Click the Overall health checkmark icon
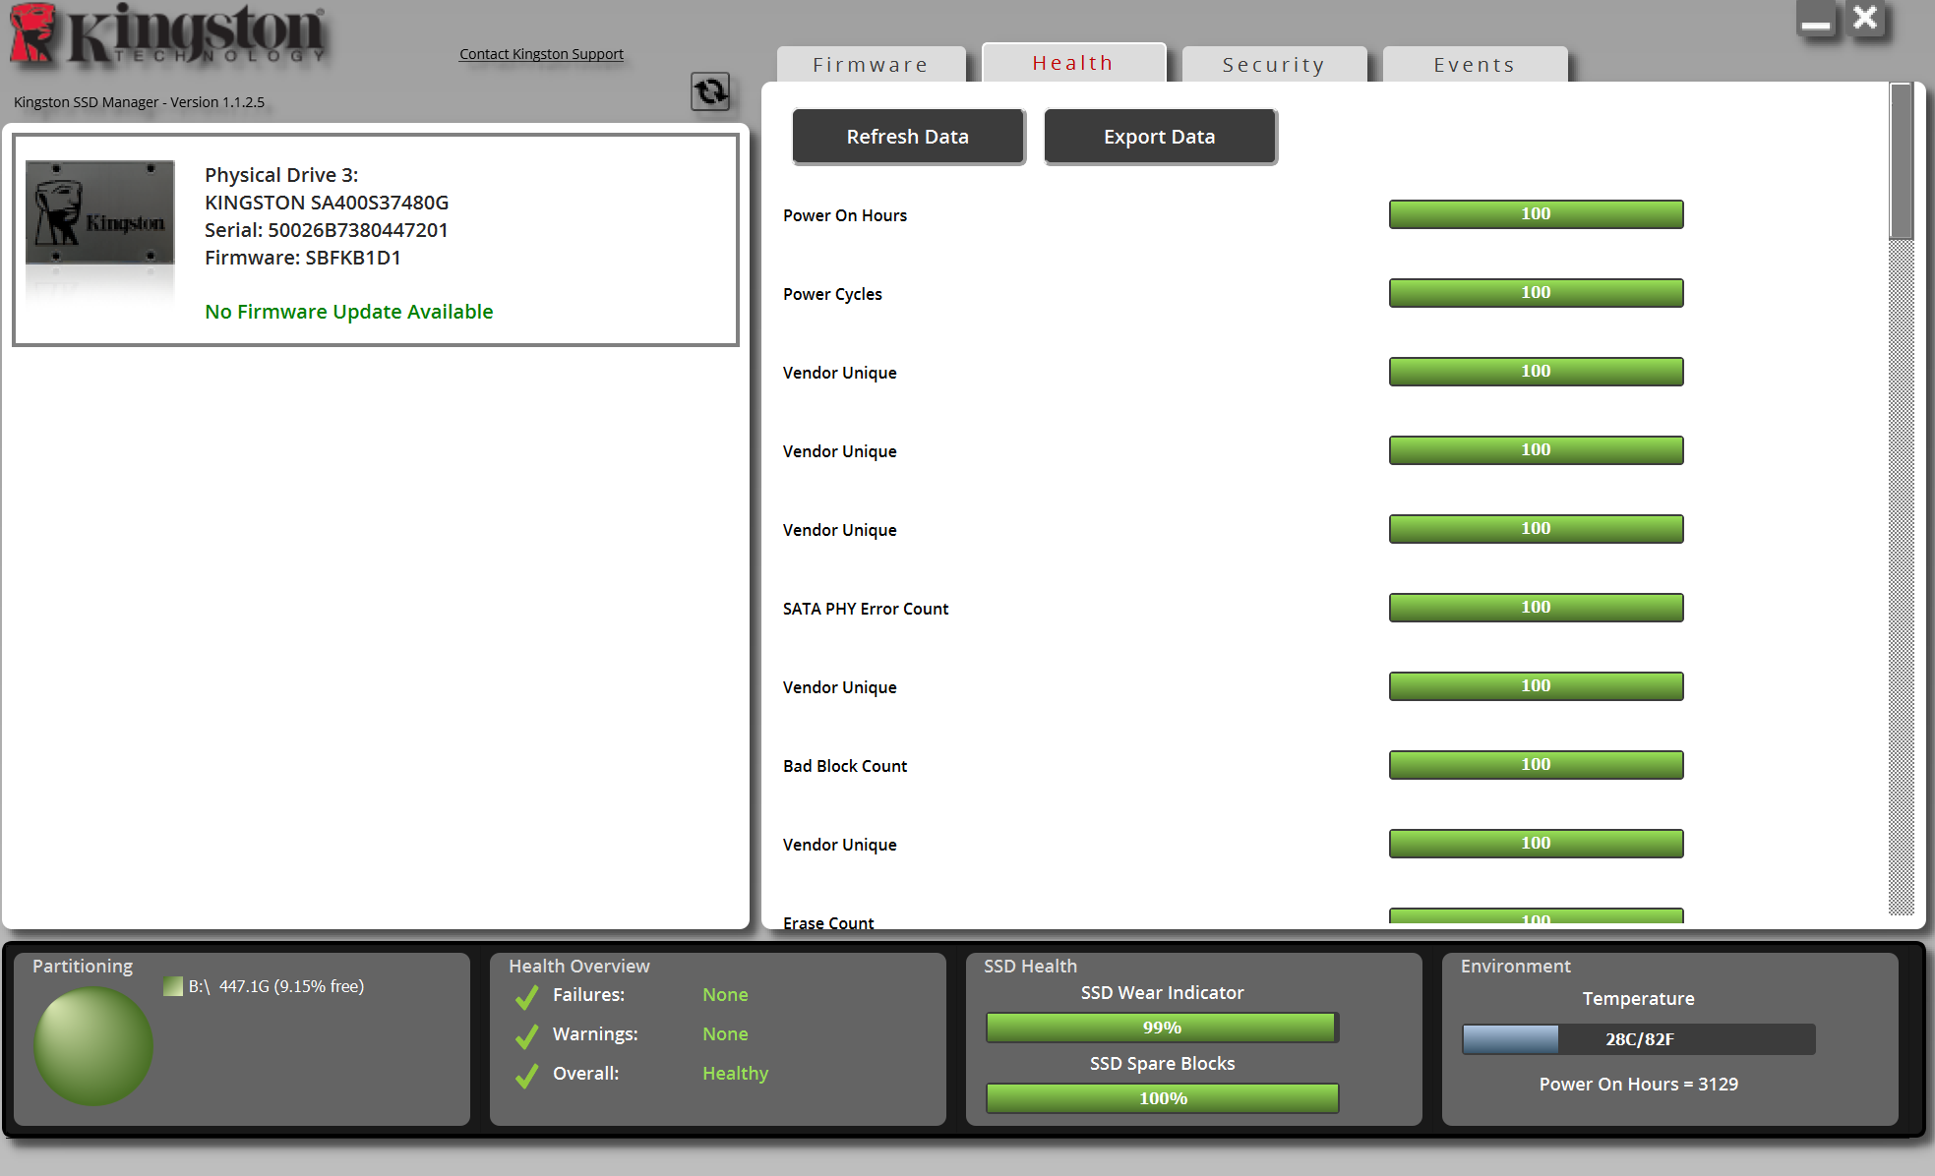 (x=527, y=1075)
